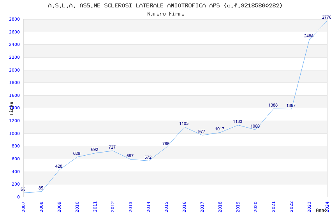Click y-axis value 2000
Image resolution: width=331 pixels, height=214 pixels.
coord(14,70)
